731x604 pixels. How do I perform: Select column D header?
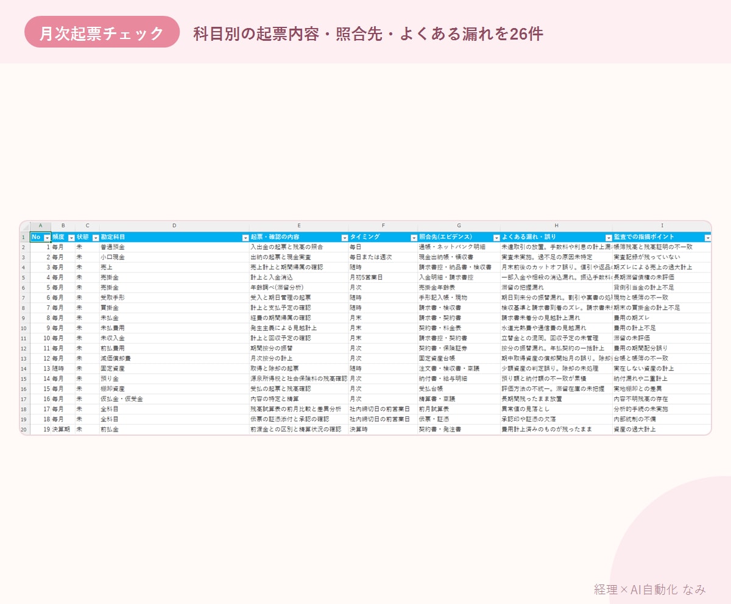(174, 226)
